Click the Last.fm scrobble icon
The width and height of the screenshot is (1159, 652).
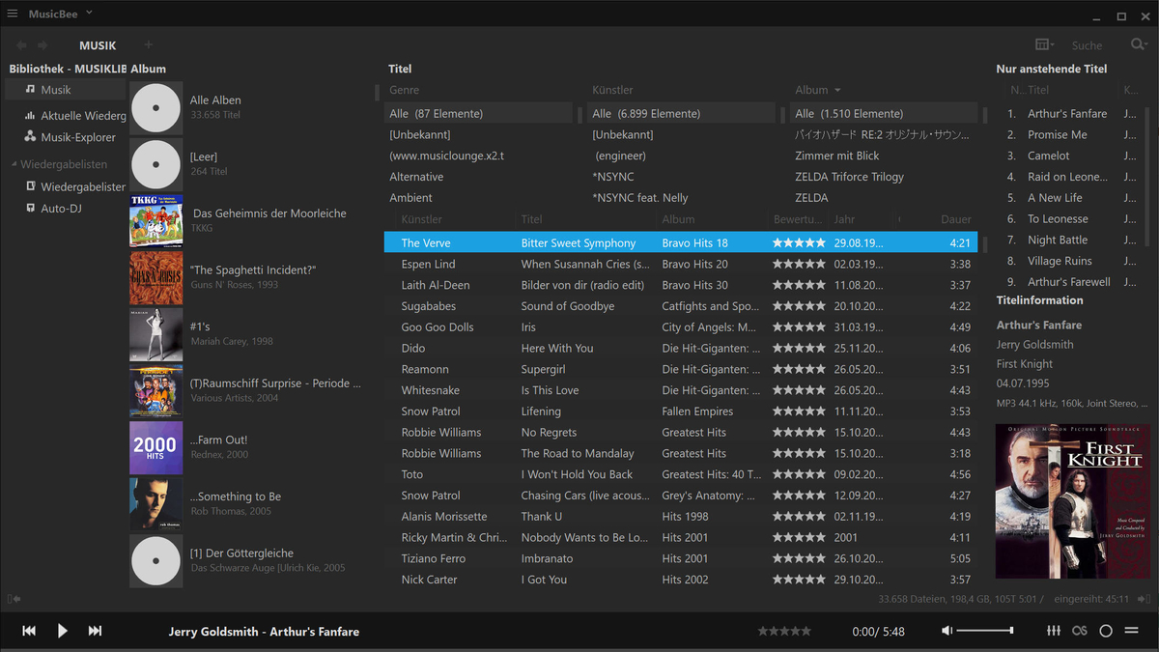click(x=1080, y=631)
